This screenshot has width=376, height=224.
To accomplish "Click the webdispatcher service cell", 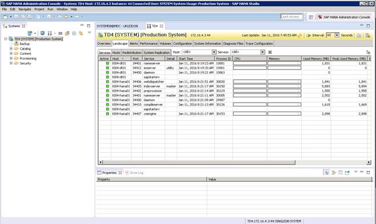I will [x=153, y=82].
